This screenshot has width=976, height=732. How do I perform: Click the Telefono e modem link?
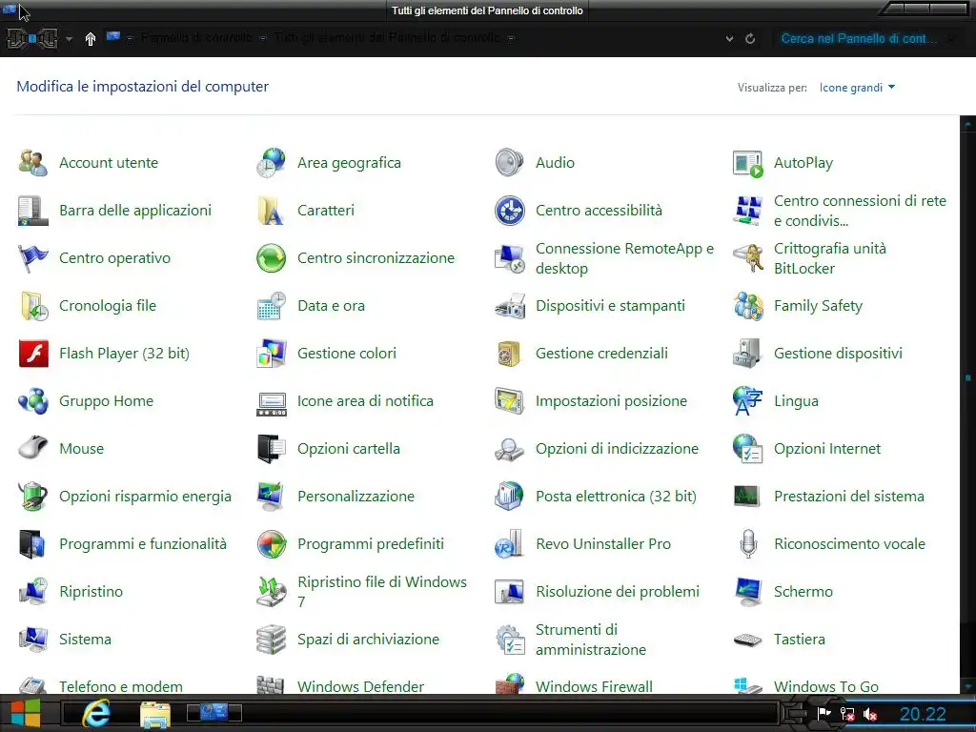coord(121,686)
